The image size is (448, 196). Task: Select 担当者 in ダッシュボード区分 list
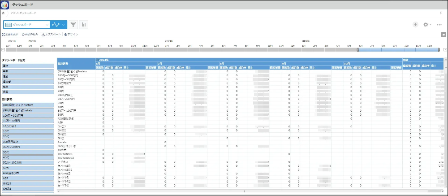(28, 82)
